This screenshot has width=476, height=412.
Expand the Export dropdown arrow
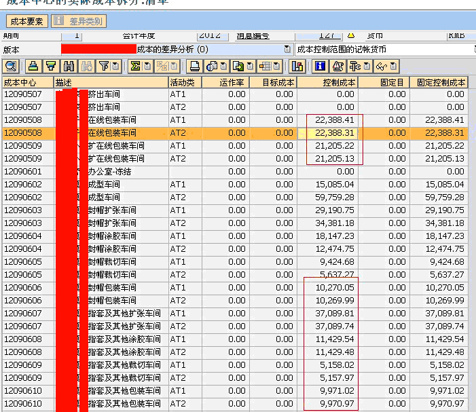250,66
